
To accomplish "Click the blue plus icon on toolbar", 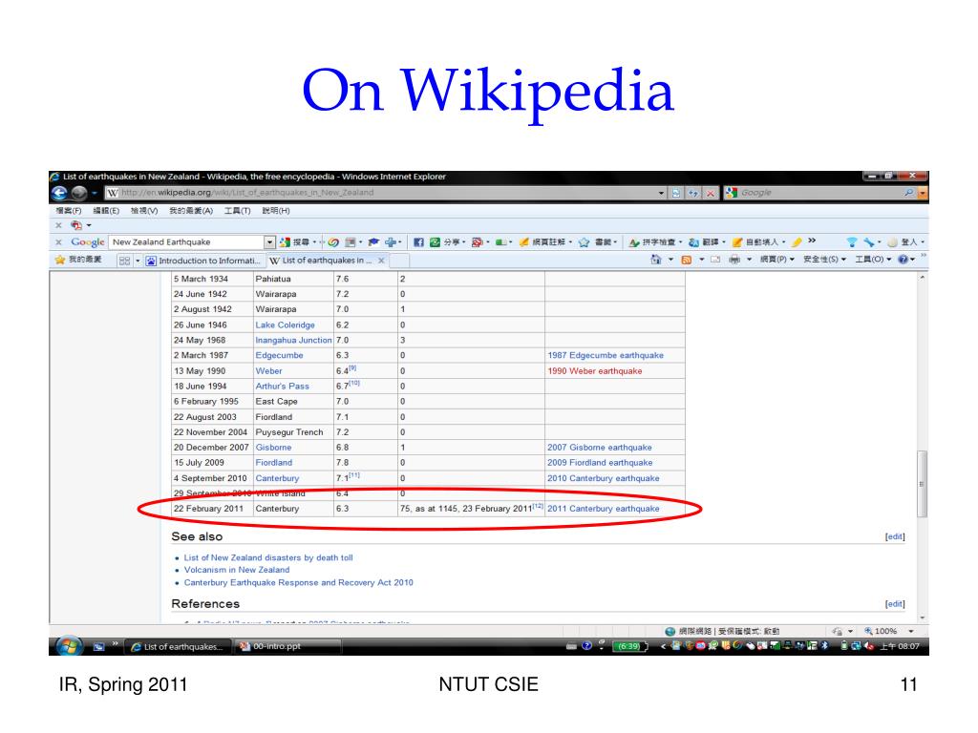I will [x=391, y=241].
